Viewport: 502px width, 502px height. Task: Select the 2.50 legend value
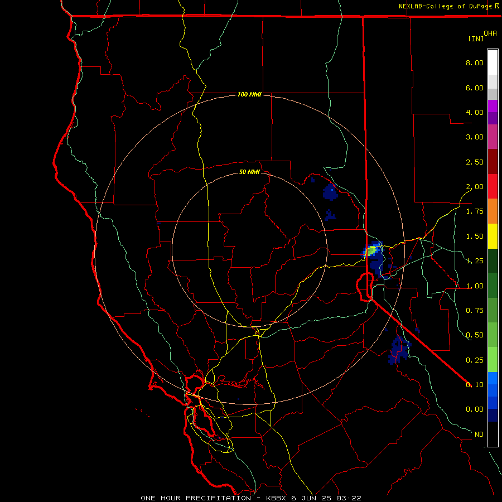click(x=475, y=162)
